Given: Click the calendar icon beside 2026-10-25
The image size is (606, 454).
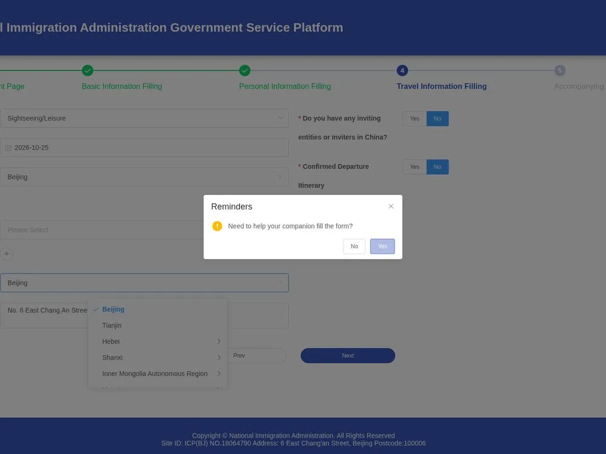Looking at the screenshot, I should coord(8,148).
